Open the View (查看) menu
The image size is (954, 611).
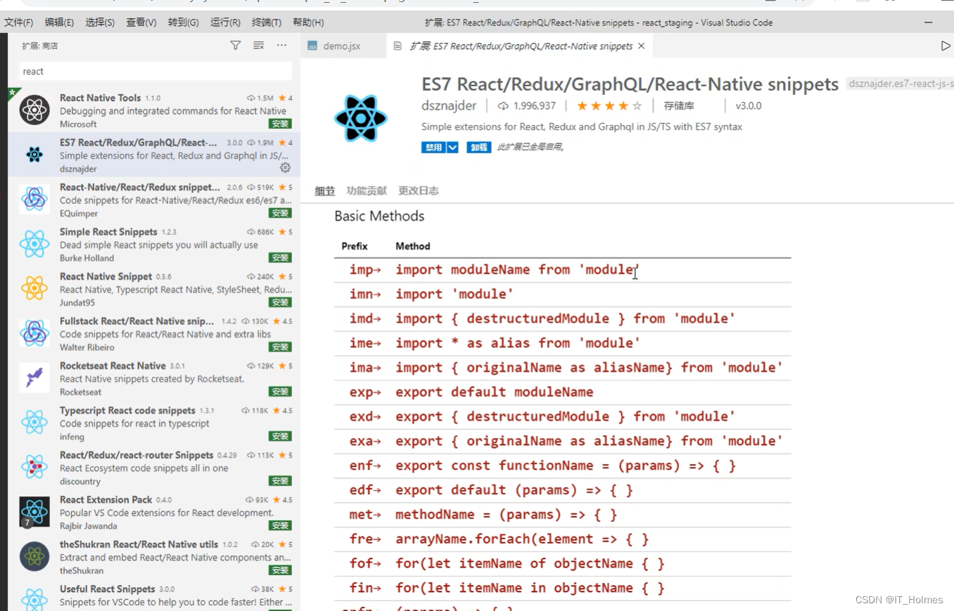click(141, 22)
